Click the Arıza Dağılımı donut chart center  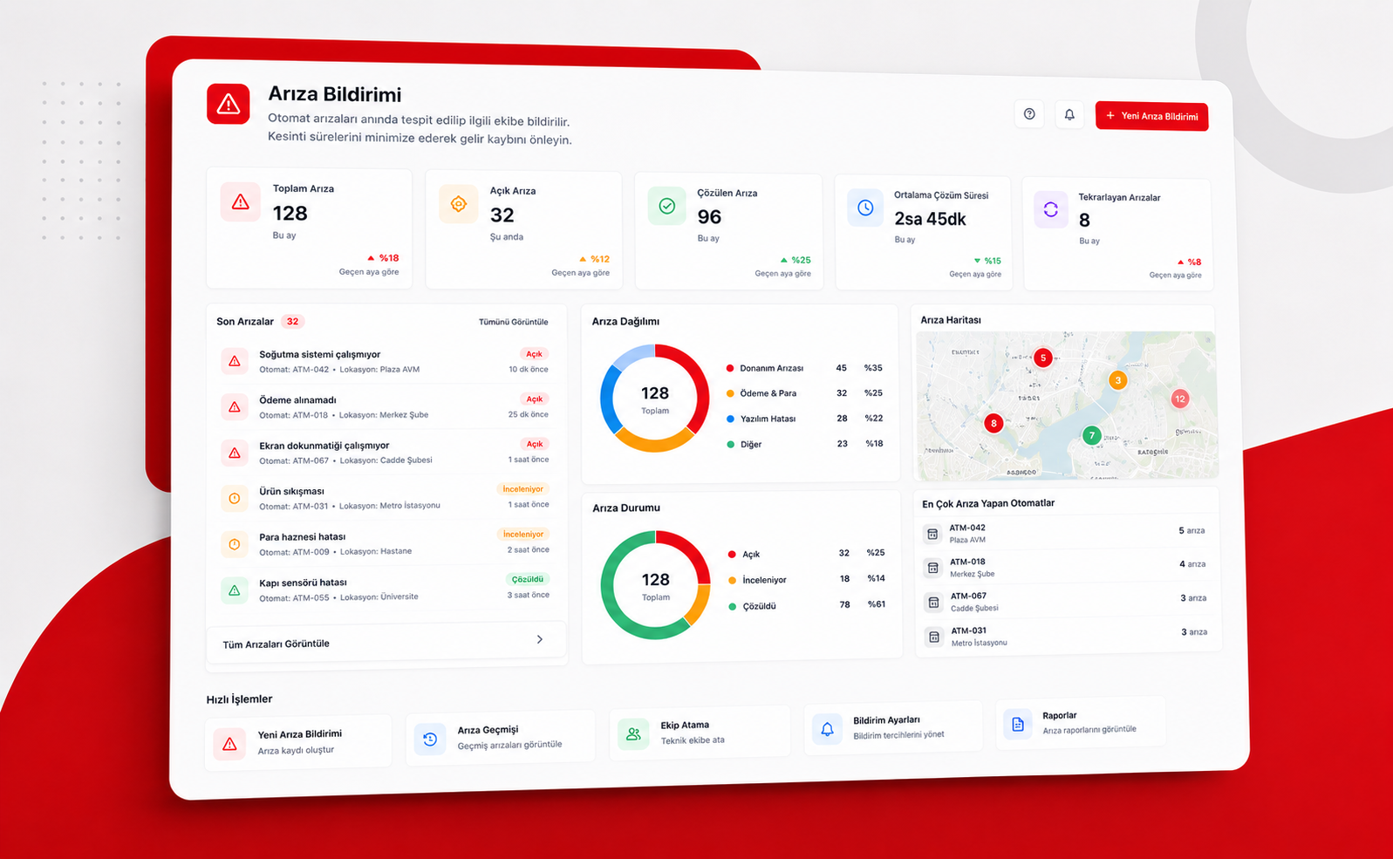[655, 398]
